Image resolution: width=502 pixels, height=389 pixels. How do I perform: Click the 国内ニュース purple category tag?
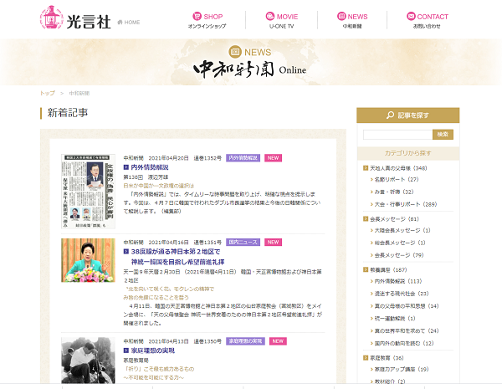point(243,242)
